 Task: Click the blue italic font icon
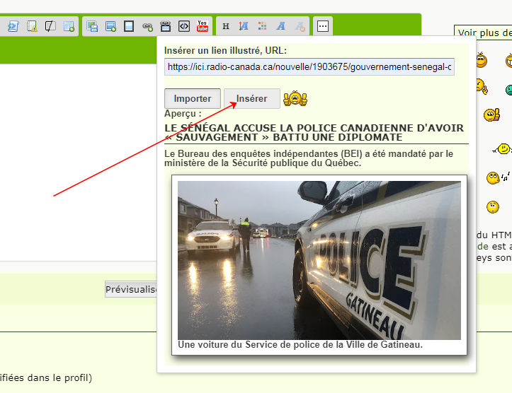coord(281,26)
